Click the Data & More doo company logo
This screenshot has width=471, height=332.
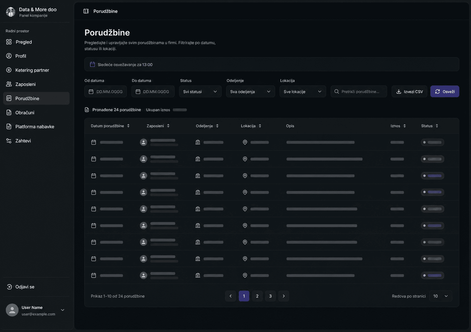click(x=11, y=12)
